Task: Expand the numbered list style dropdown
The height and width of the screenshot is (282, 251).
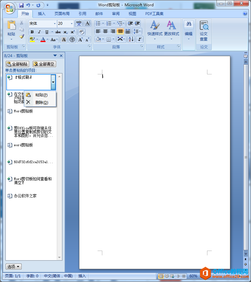Action: (x=114, y=24)
